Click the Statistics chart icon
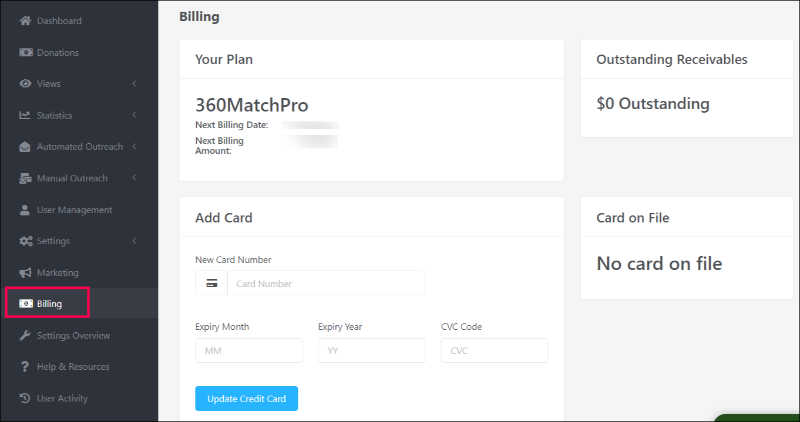The image size is (800, 422). pyautogui.click(x=25, y=115)
